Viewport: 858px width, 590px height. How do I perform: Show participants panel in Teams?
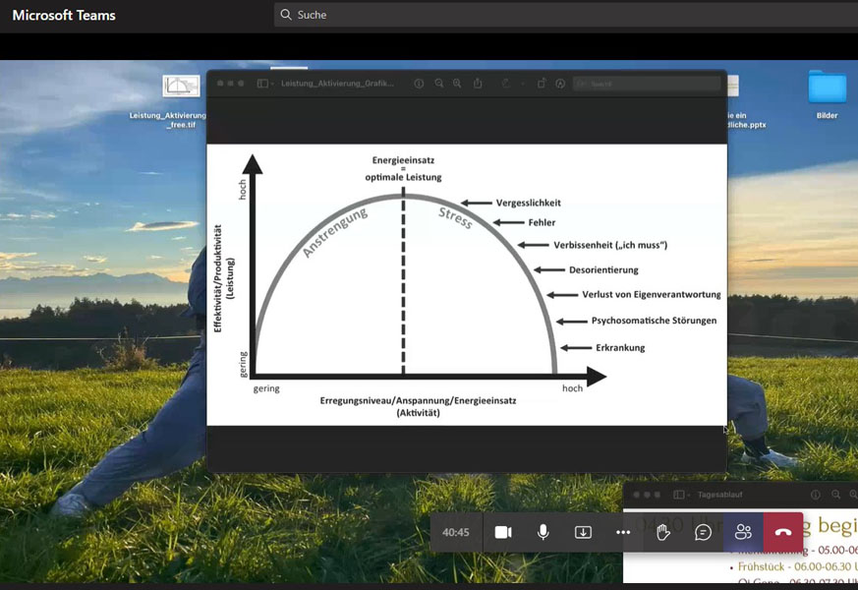[x=743, y=532]
